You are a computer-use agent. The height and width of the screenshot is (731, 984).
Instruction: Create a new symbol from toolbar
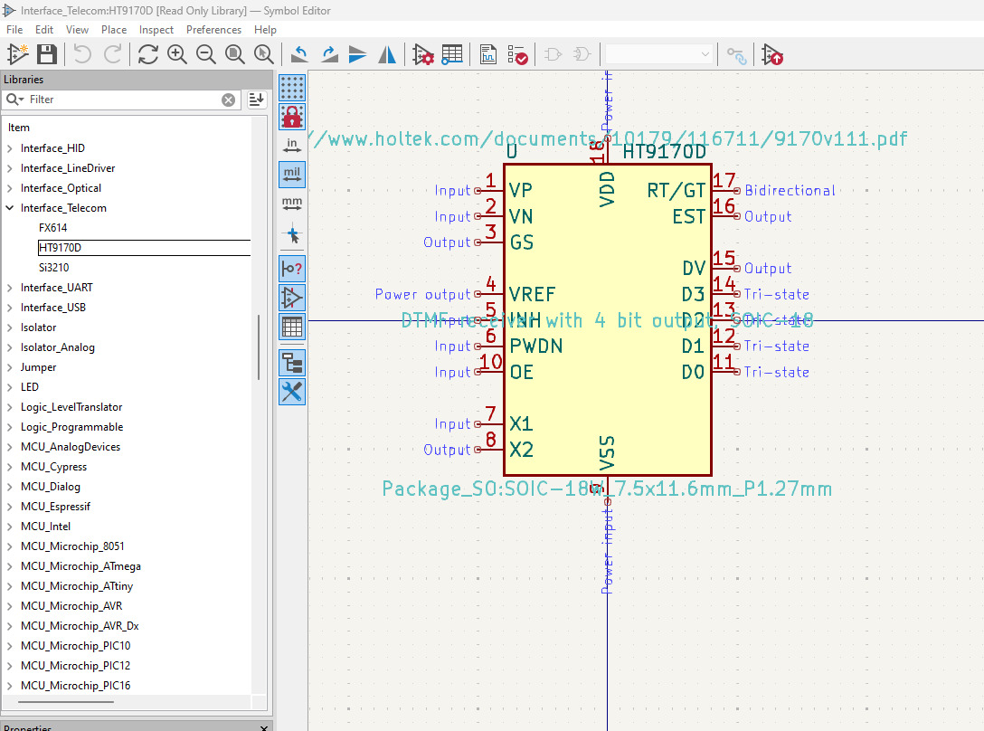[x=17, y=54]
